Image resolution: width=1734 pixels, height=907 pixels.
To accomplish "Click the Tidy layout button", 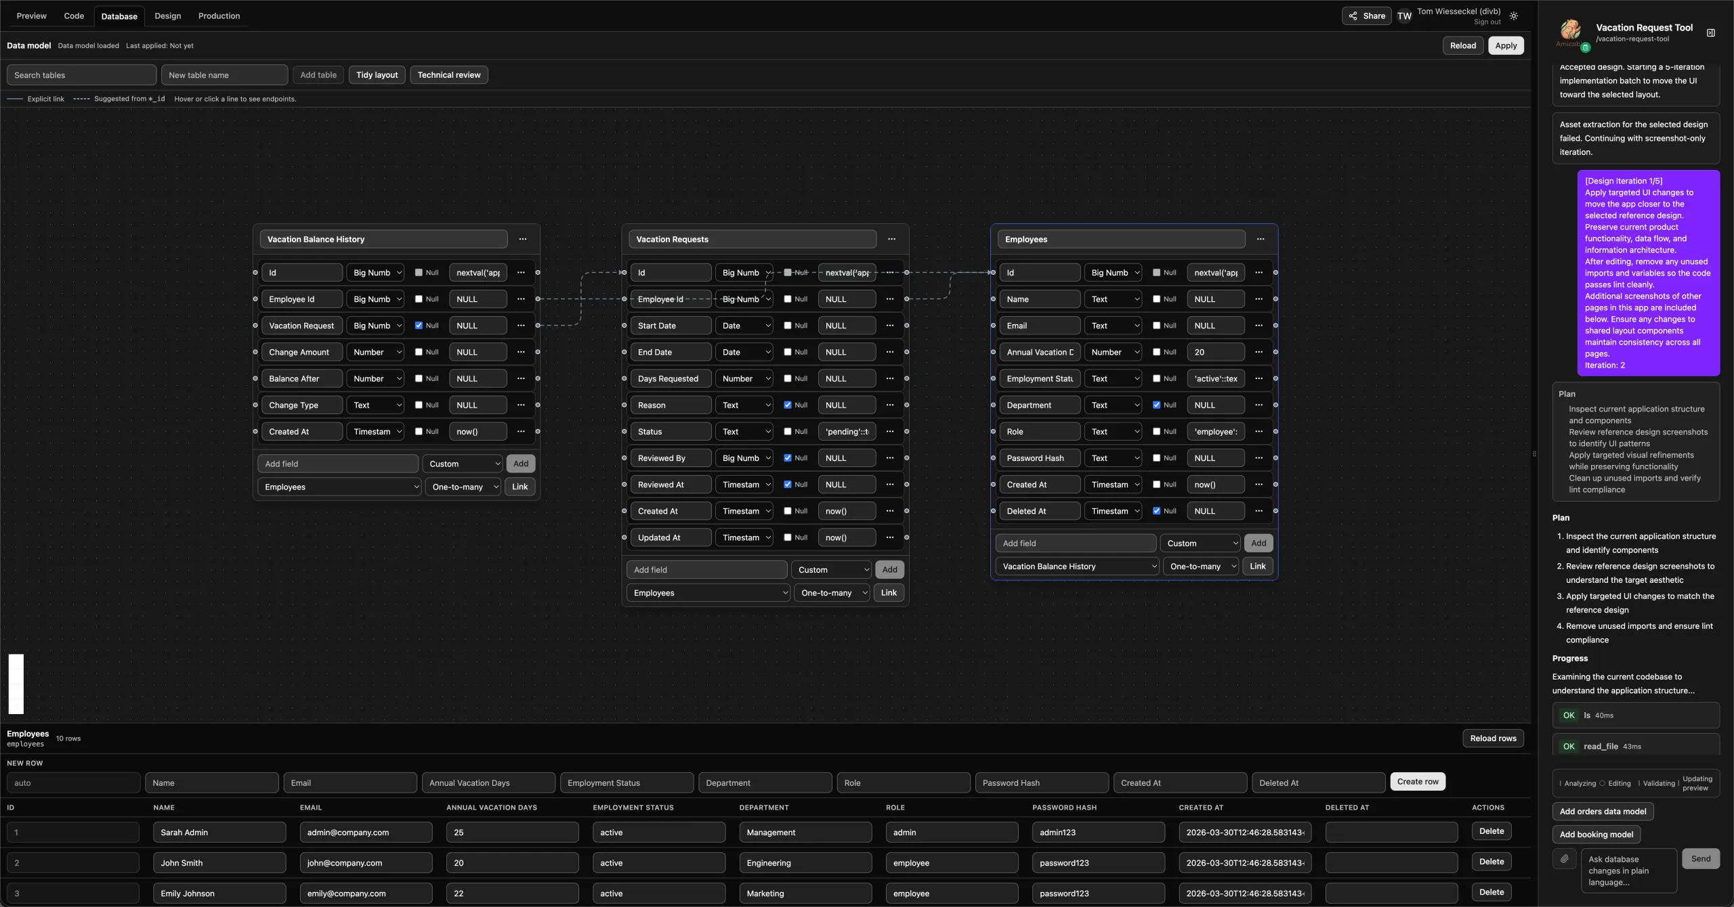I will pos(377,75).
